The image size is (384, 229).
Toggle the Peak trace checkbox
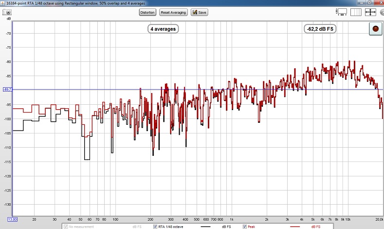tap(244, 227)
